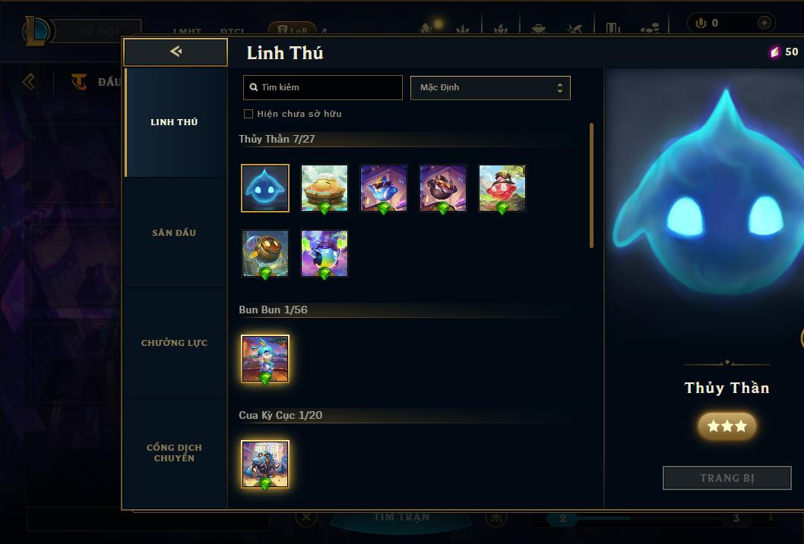This screenshot has height=544, width=804.
Task: Switch to the Sân Đấu tab
Action: click(x=174, y=233)
